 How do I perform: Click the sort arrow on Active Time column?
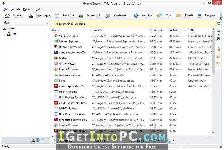pyautogui.click(x=185, y=30)
